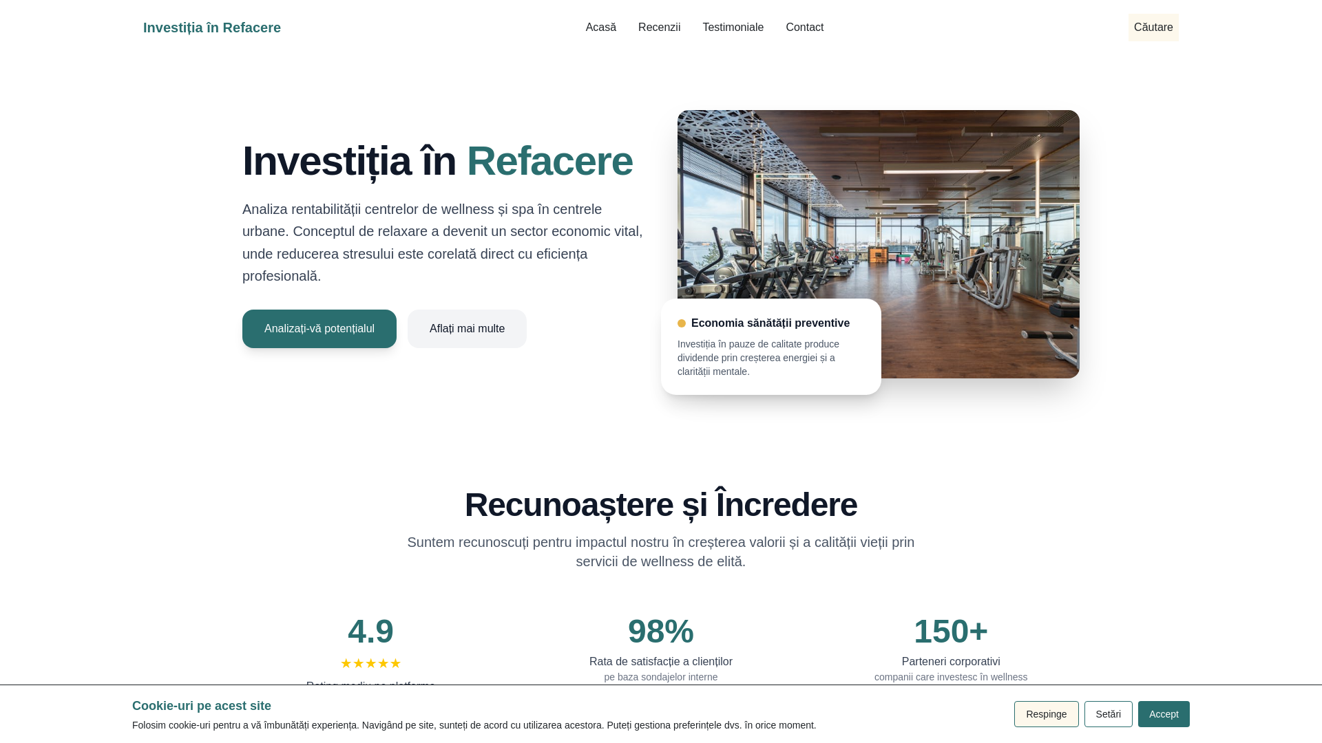Go to the Recenzii page
The image size is (1322, 743).
click(659, 28)
